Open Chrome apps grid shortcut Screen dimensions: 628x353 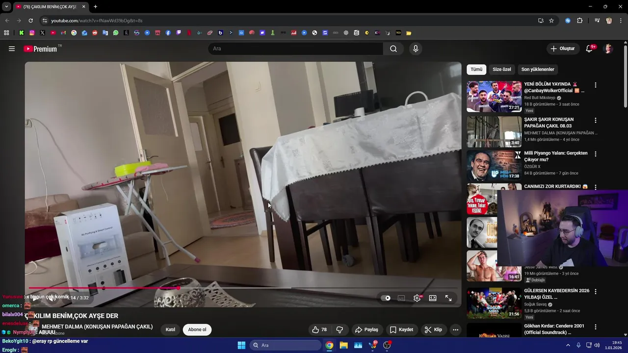tap(6, 33)
